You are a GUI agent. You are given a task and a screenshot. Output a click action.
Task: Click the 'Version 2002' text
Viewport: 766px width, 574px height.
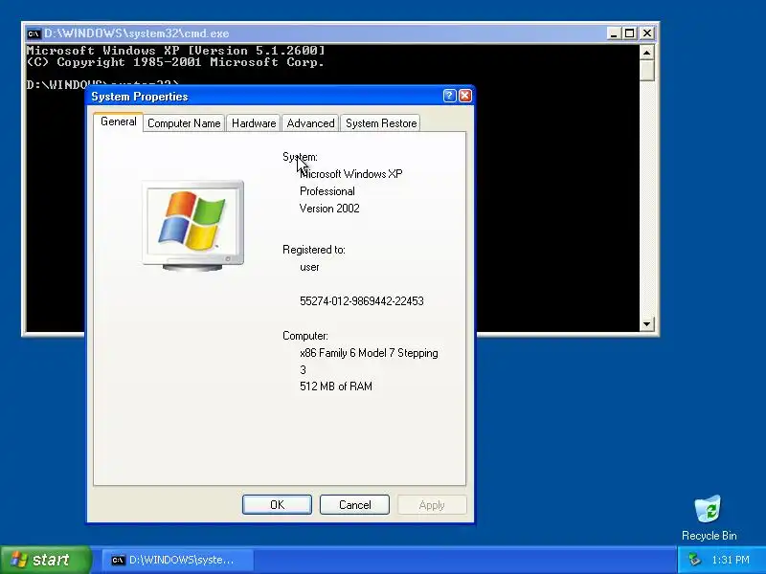pyautogui.click(x=329, y=209)
